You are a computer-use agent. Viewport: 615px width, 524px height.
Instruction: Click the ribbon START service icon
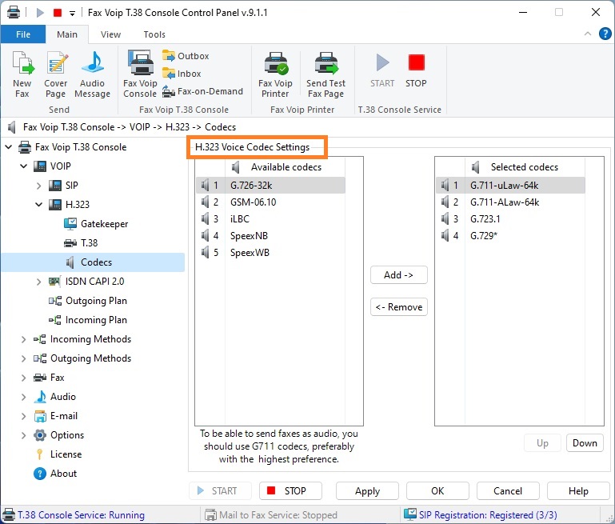[382, 70]
